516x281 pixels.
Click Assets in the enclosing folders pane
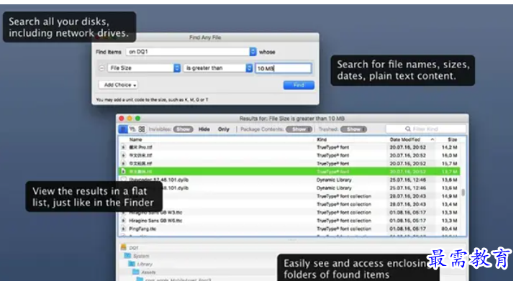[148, 272]
